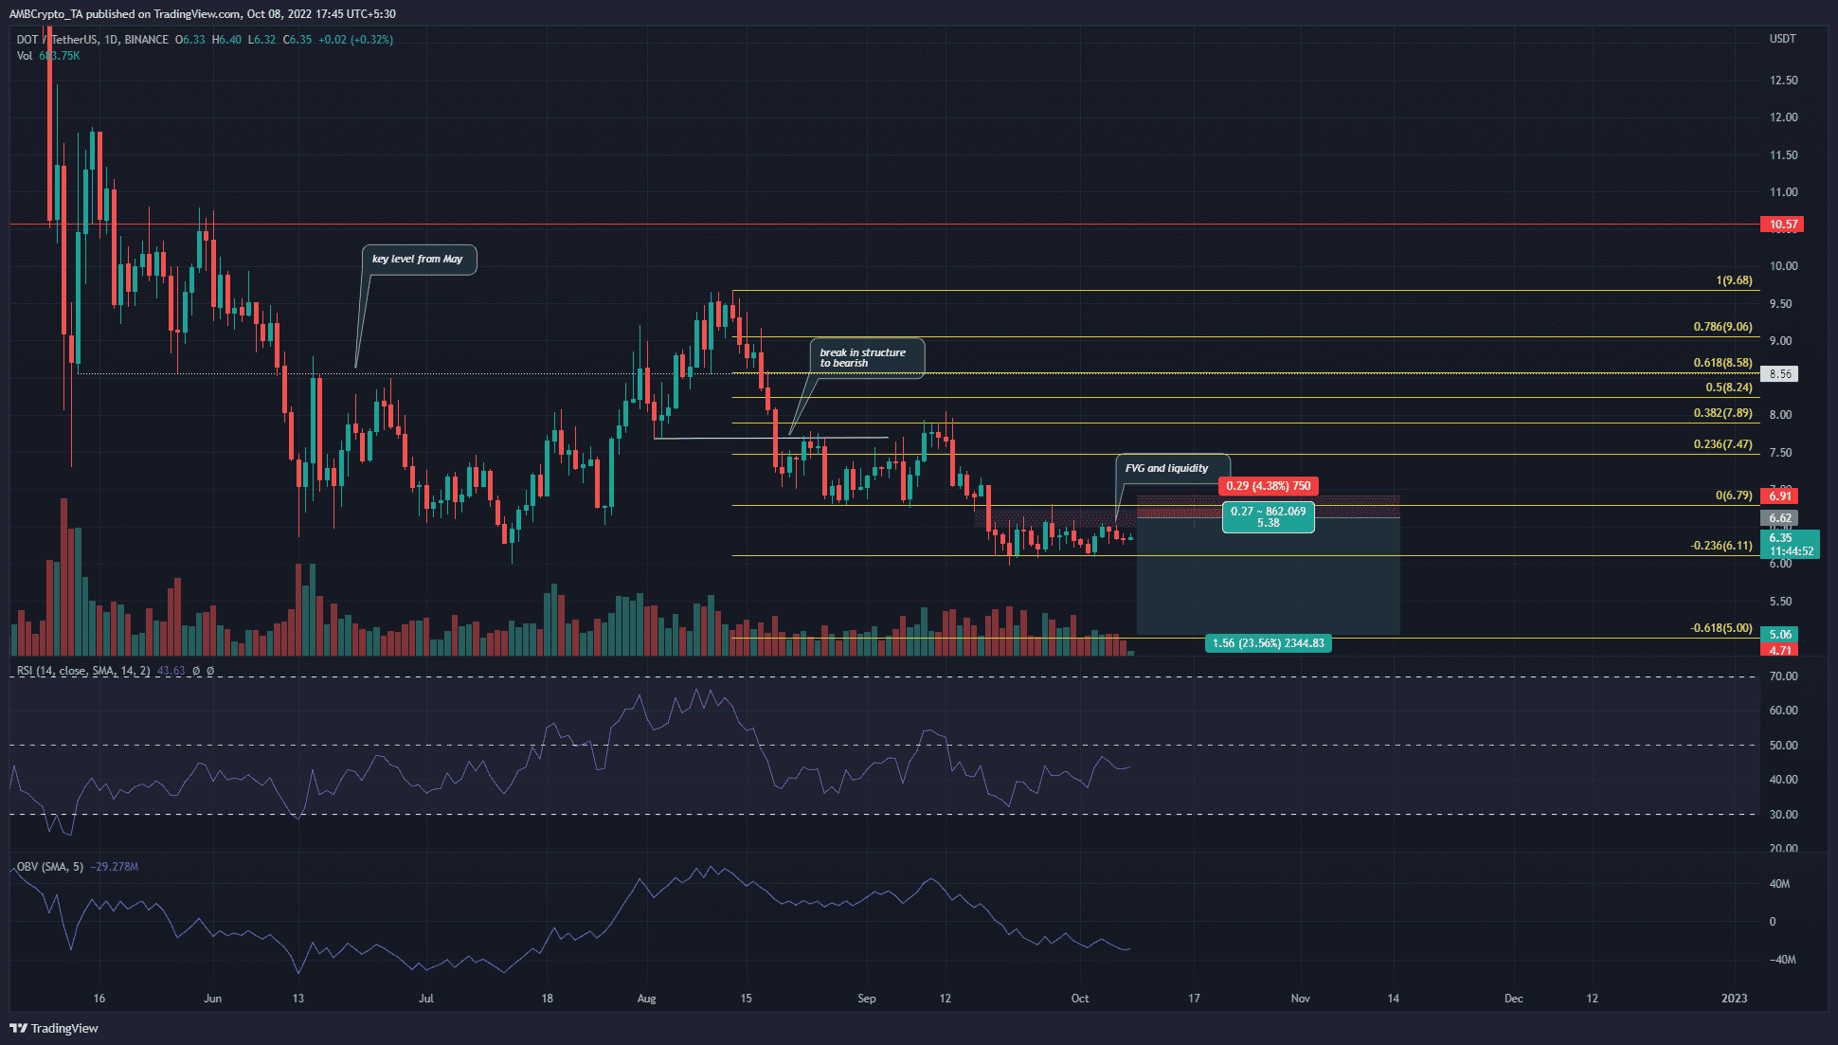Click the USDT currency label on price axis
The image size is (1838, 1045).
point(1782,39)
